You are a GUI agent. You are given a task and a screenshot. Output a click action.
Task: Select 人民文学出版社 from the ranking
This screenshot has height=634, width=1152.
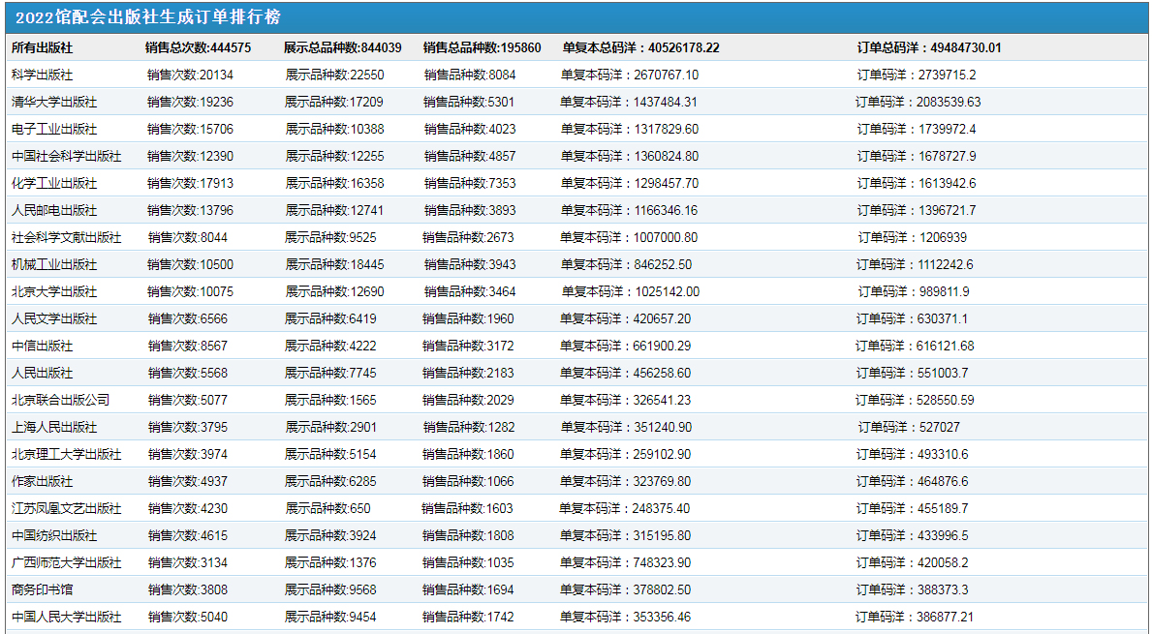click(x=54, y=318)
